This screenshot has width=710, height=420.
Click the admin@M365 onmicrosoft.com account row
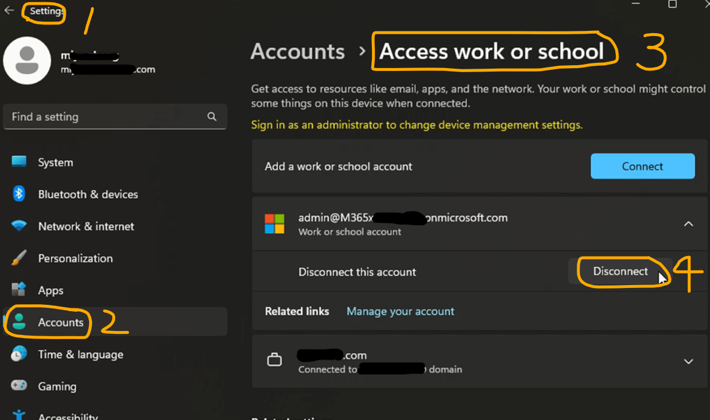pyautogui.click(x=480, y=224)
